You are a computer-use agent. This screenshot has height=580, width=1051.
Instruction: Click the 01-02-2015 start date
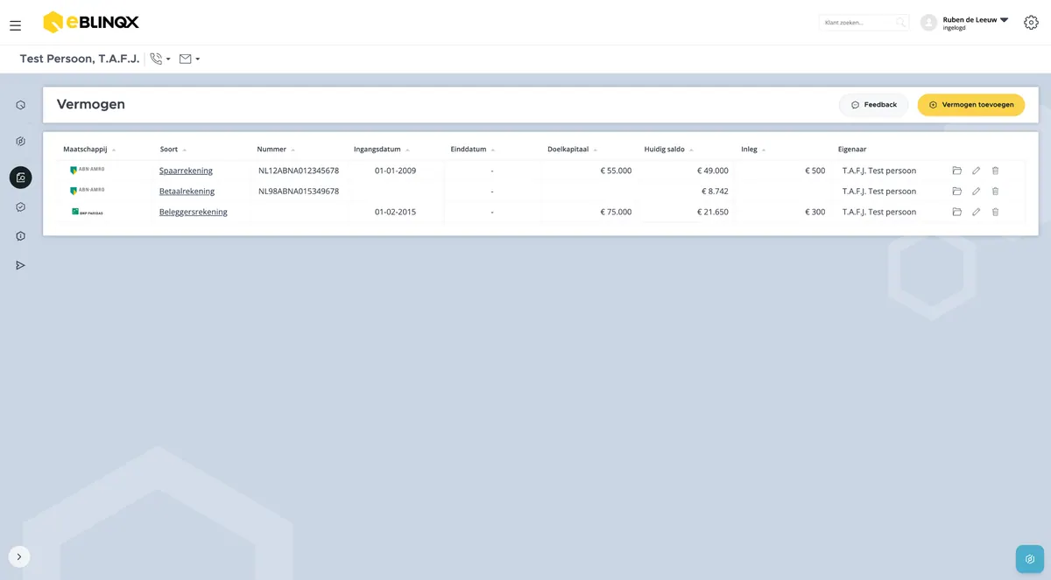tap(395, 212)
